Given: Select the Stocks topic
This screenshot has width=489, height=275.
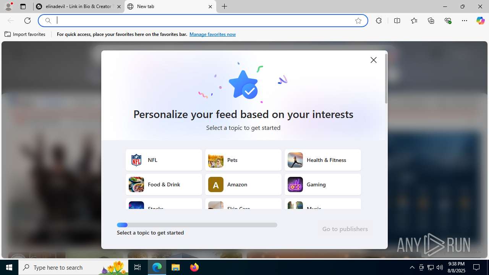Looking at the screenshot, I should 164,204.
